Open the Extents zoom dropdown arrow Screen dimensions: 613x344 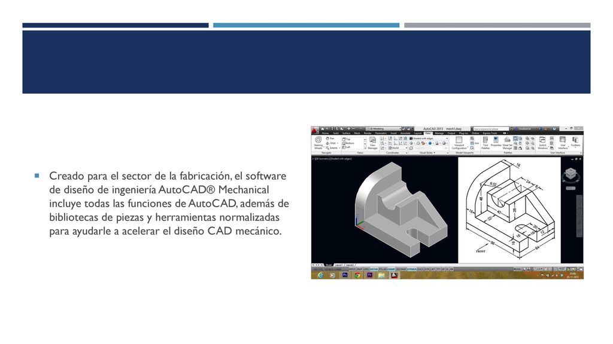[339, 148]
